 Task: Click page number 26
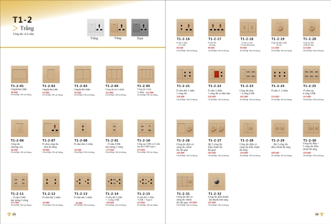click(x=317, y=214)
